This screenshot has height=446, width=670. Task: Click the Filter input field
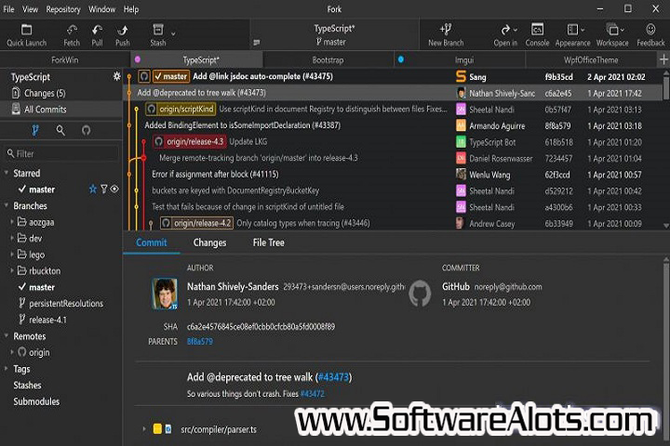click(61, 153)
